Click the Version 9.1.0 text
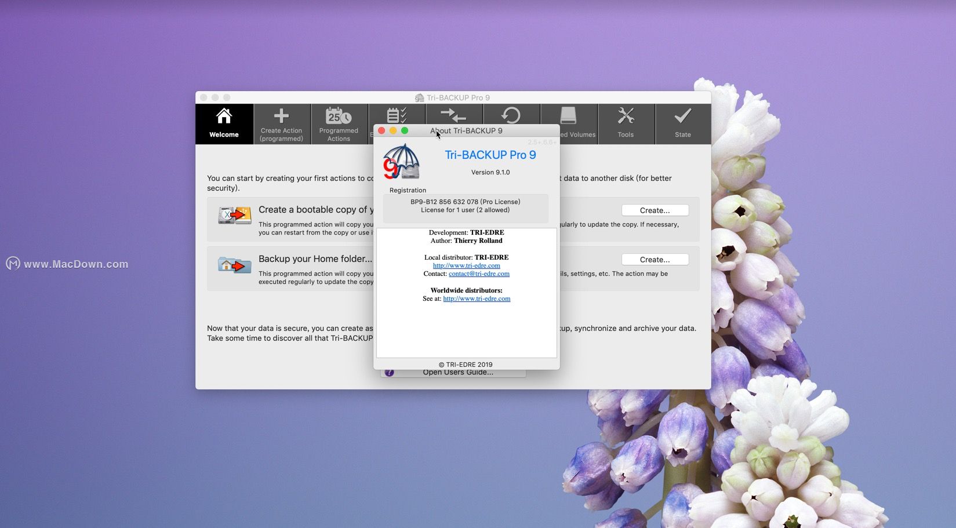Screen dimensions: 956x528 click(490, 172)
